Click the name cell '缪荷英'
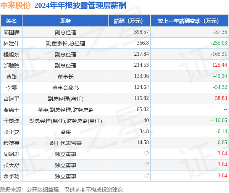Image resolution: width=229 pixels, height=193 pixels. click(x=11, y=143)
